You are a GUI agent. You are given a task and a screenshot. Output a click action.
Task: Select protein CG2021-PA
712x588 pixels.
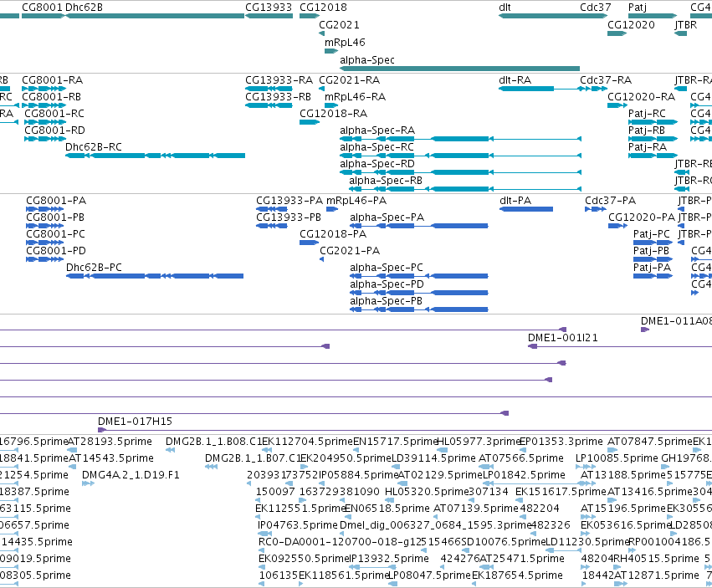click(322, 259)
